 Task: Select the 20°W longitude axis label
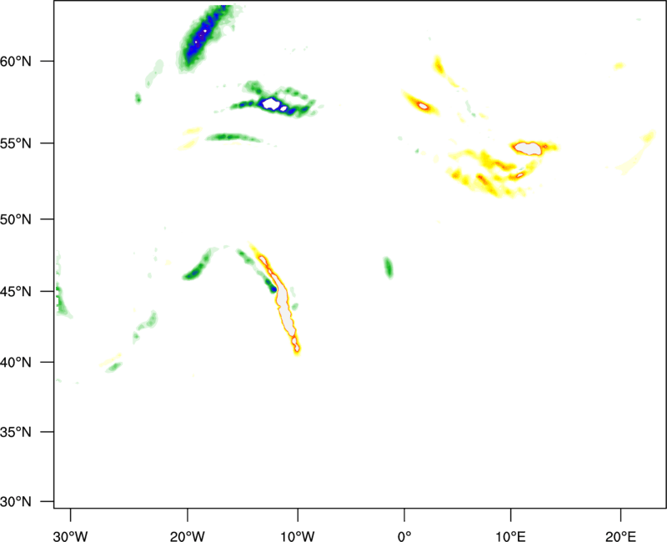(188, 534)
